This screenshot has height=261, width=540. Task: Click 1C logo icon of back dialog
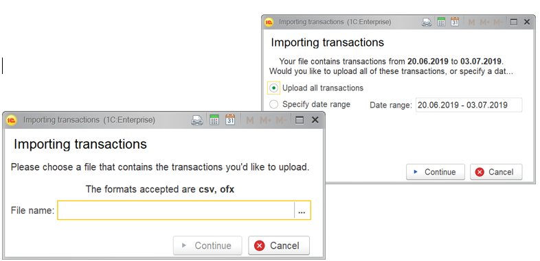[x=269, y=23]
